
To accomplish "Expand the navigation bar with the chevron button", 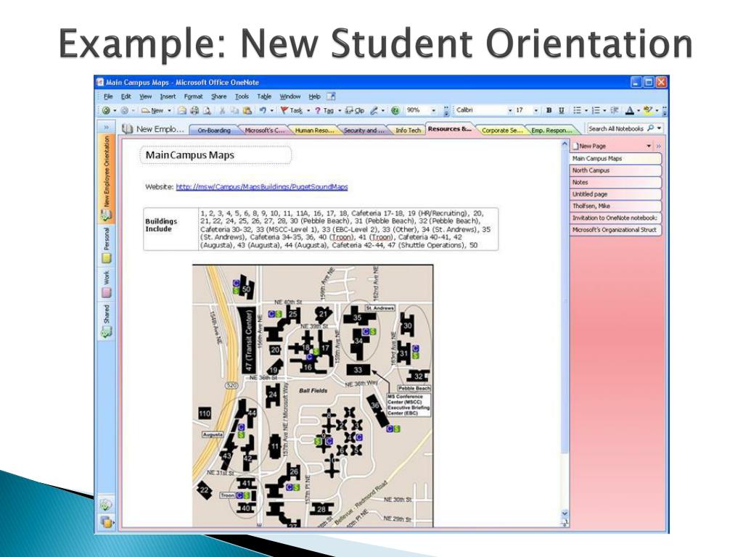I will 106,128.
